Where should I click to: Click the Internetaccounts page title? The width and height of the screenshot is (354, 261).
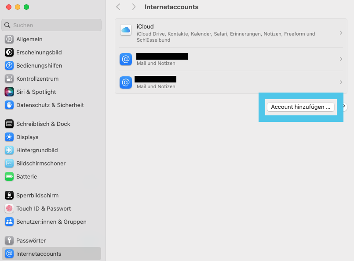tap(172, 7)
